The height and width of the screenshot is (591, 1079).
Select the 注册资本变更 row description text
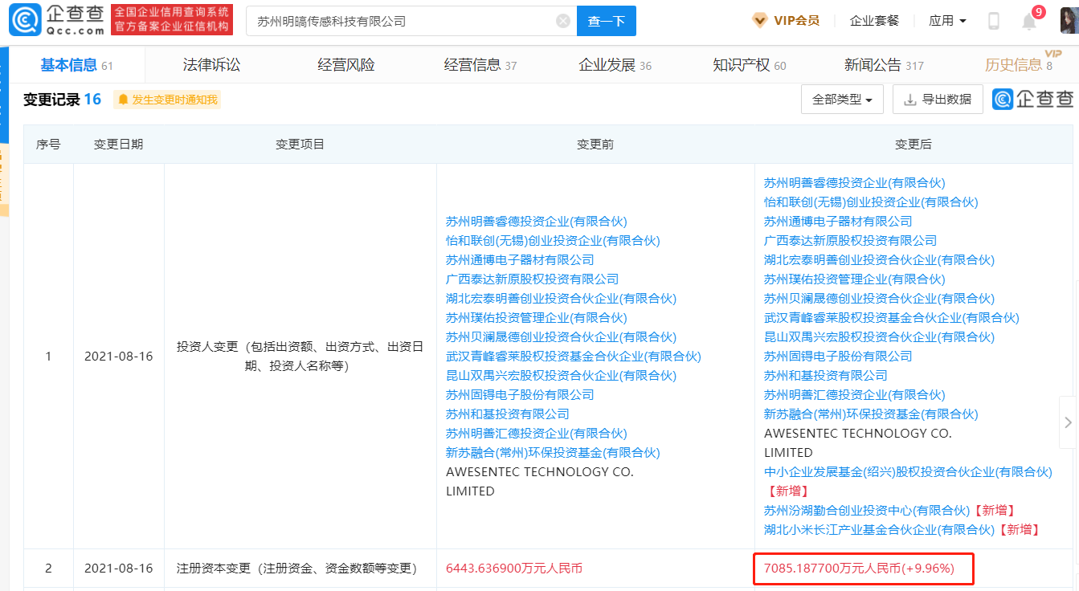(296, 569)
